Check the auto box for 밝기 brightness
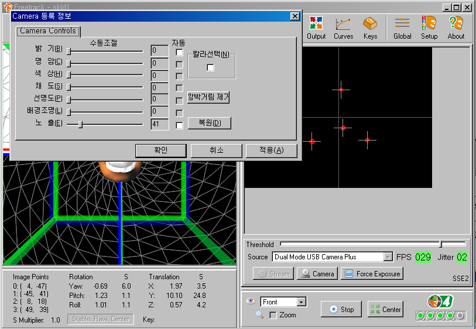 180,52
